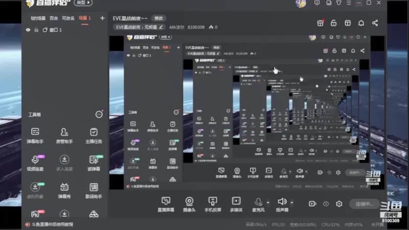Click the save-disk icon in the title bar
Viewport: 409px width, 230px height.
pyautogui.click(x=329, y=3)
